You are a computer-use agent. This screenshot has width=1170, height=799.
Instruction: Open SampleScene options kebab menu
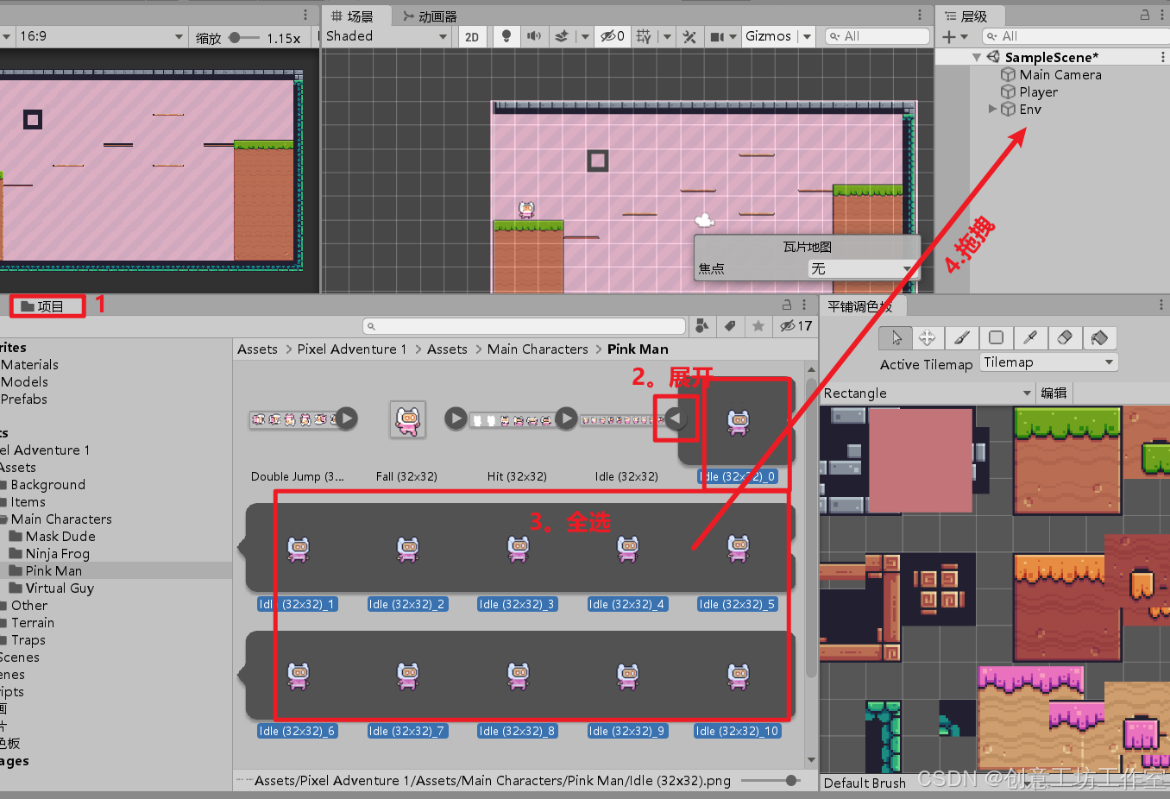coord(1162,57)
